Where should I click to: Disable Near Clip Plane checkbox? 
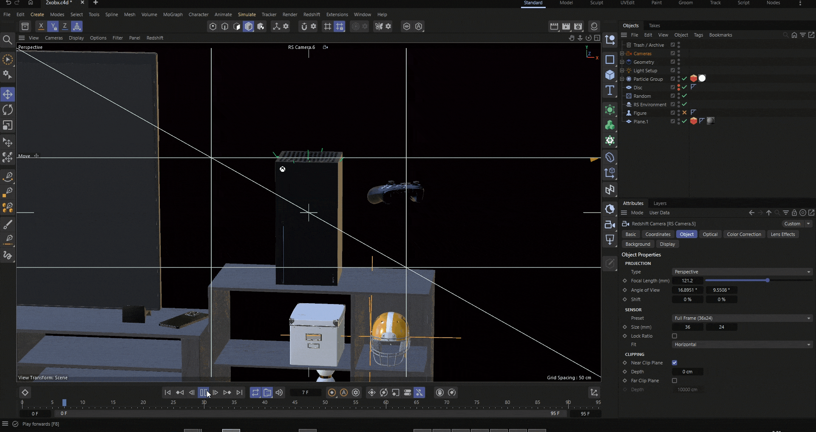click(674, 363)
